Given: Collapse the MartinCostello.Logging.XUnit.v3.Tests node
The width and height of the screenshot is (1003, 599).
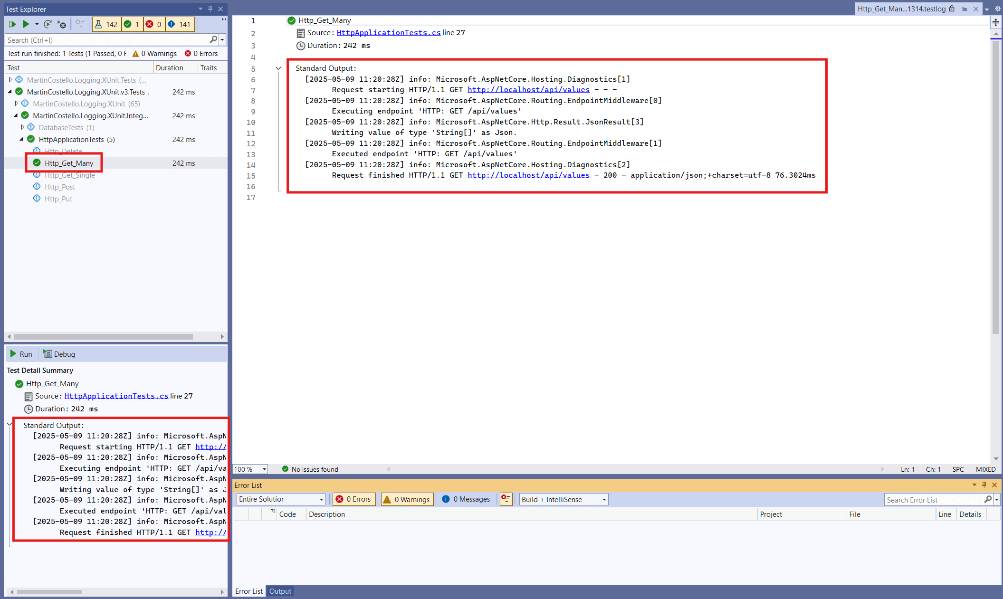Looking at the screenshot, I should point(10,92).
